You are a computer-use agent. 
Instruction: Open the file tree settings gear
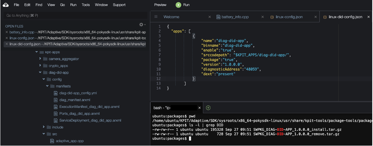(142, 25)
